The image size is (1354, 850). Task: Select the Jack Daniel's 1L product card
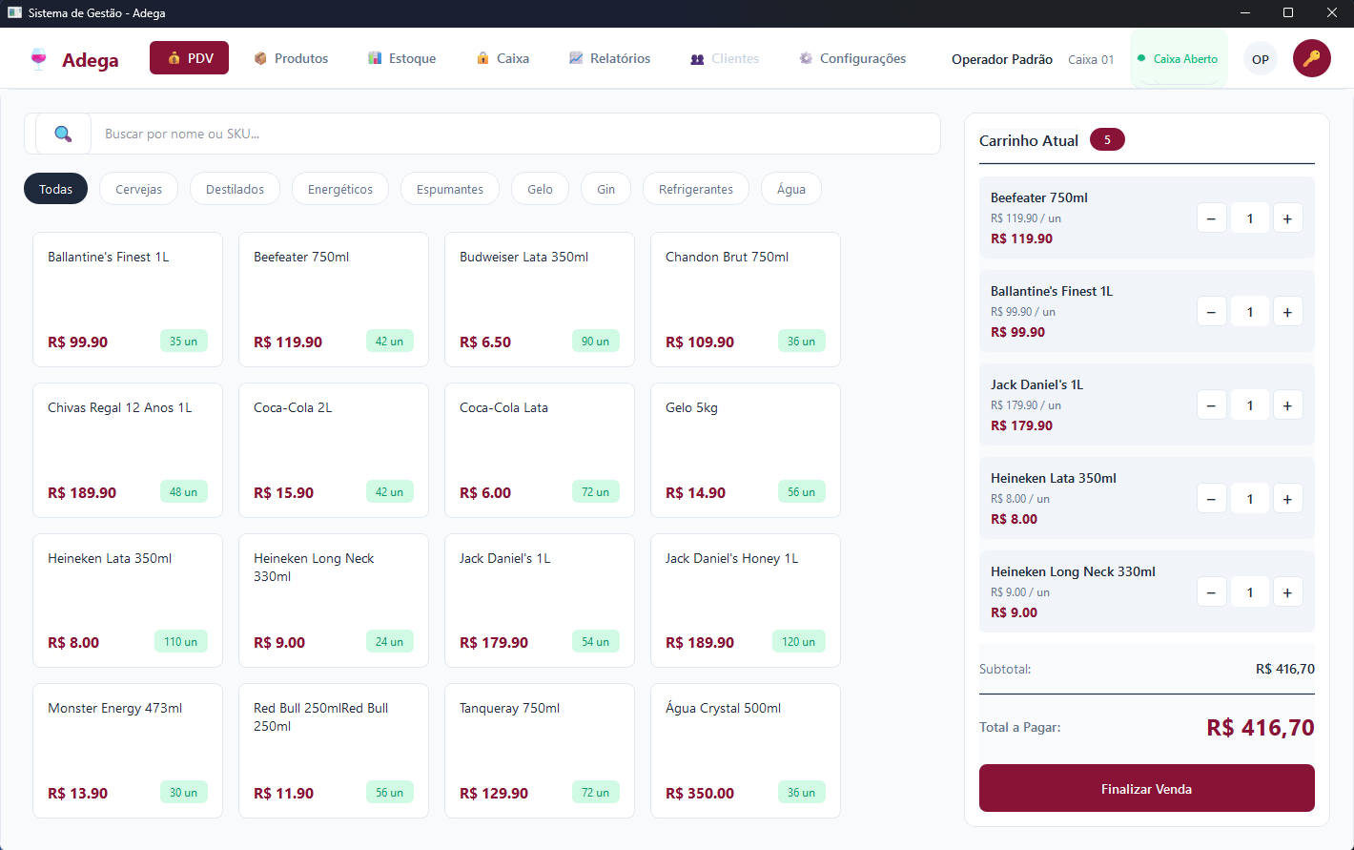540,600
